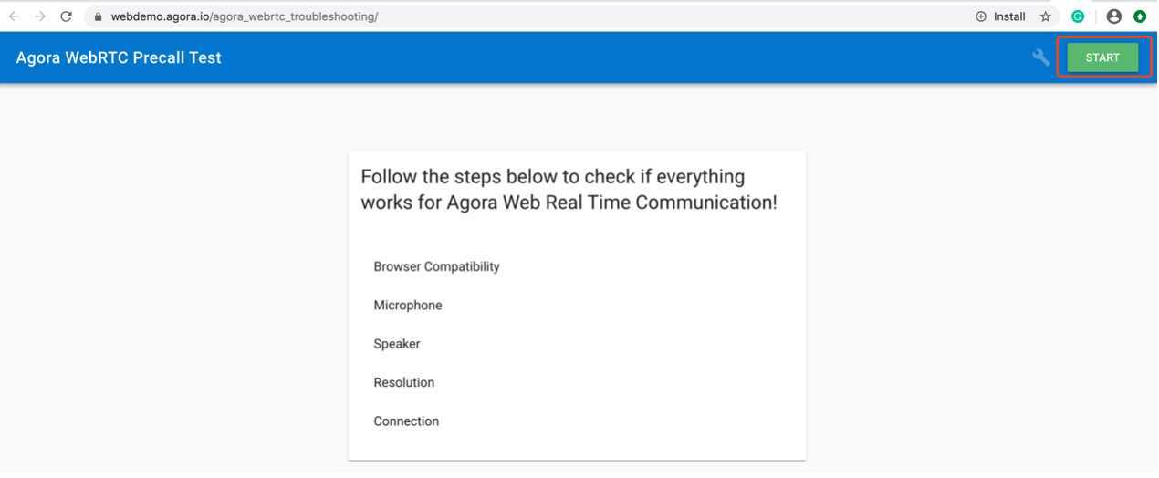Click the browser forward arrow

(40, 16)
